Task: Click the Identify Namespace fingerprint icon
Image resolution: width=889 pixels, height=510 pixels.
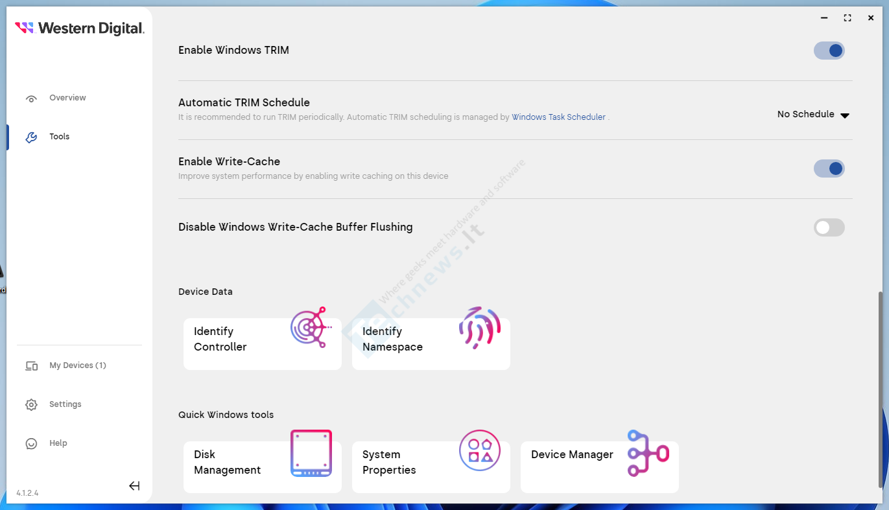Action: tap(480, 327)
